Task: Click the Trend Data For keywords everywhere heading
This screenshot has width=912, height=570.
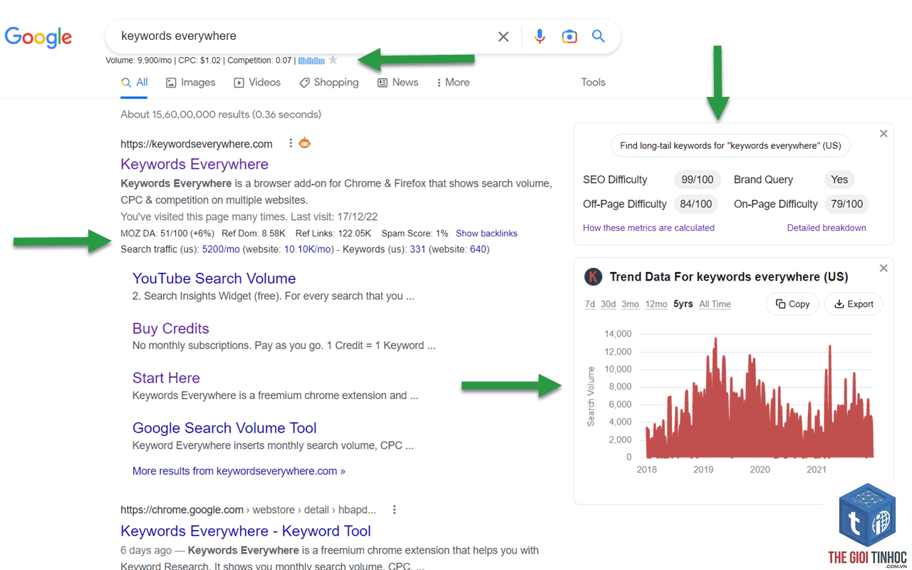Action: [729, 276]
